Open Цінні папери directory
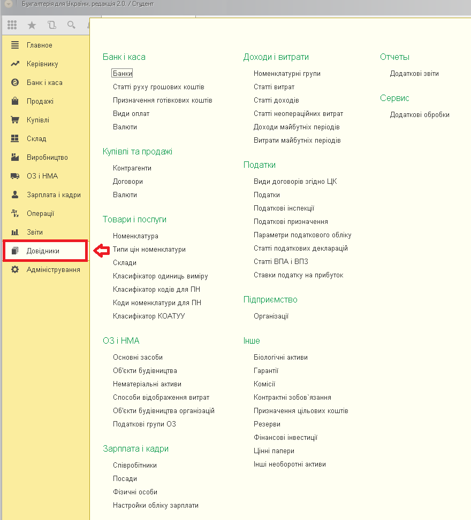Screen dimensions: 471x520 click(274, 451)
